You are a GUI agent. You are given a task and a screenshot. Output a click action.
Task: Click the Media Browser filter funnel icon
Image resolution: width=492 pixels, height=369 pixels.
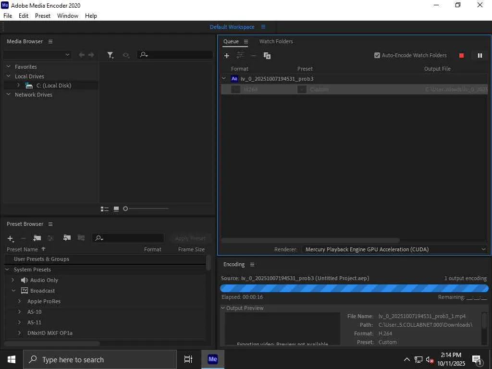click(x=110, y=55)
